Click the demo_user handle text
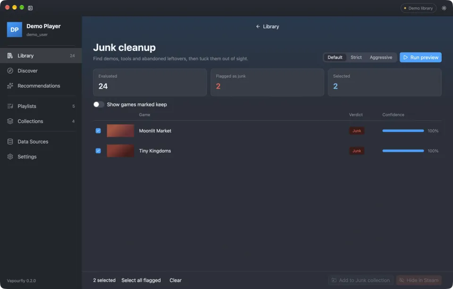 click(37, 34)
